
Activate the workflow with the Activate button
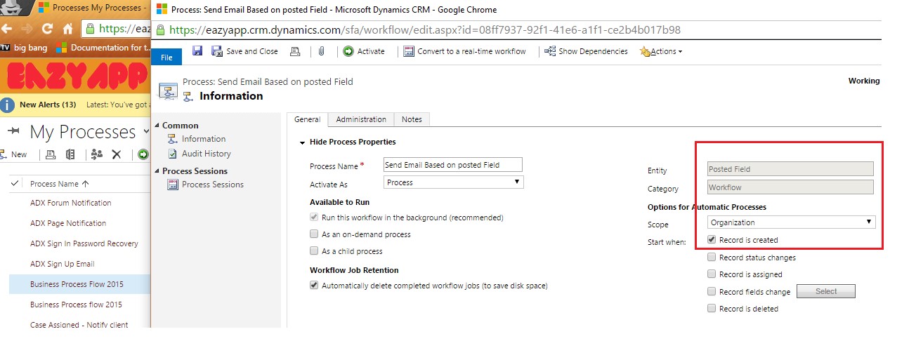pyautogui.click(x=364, y=51)
